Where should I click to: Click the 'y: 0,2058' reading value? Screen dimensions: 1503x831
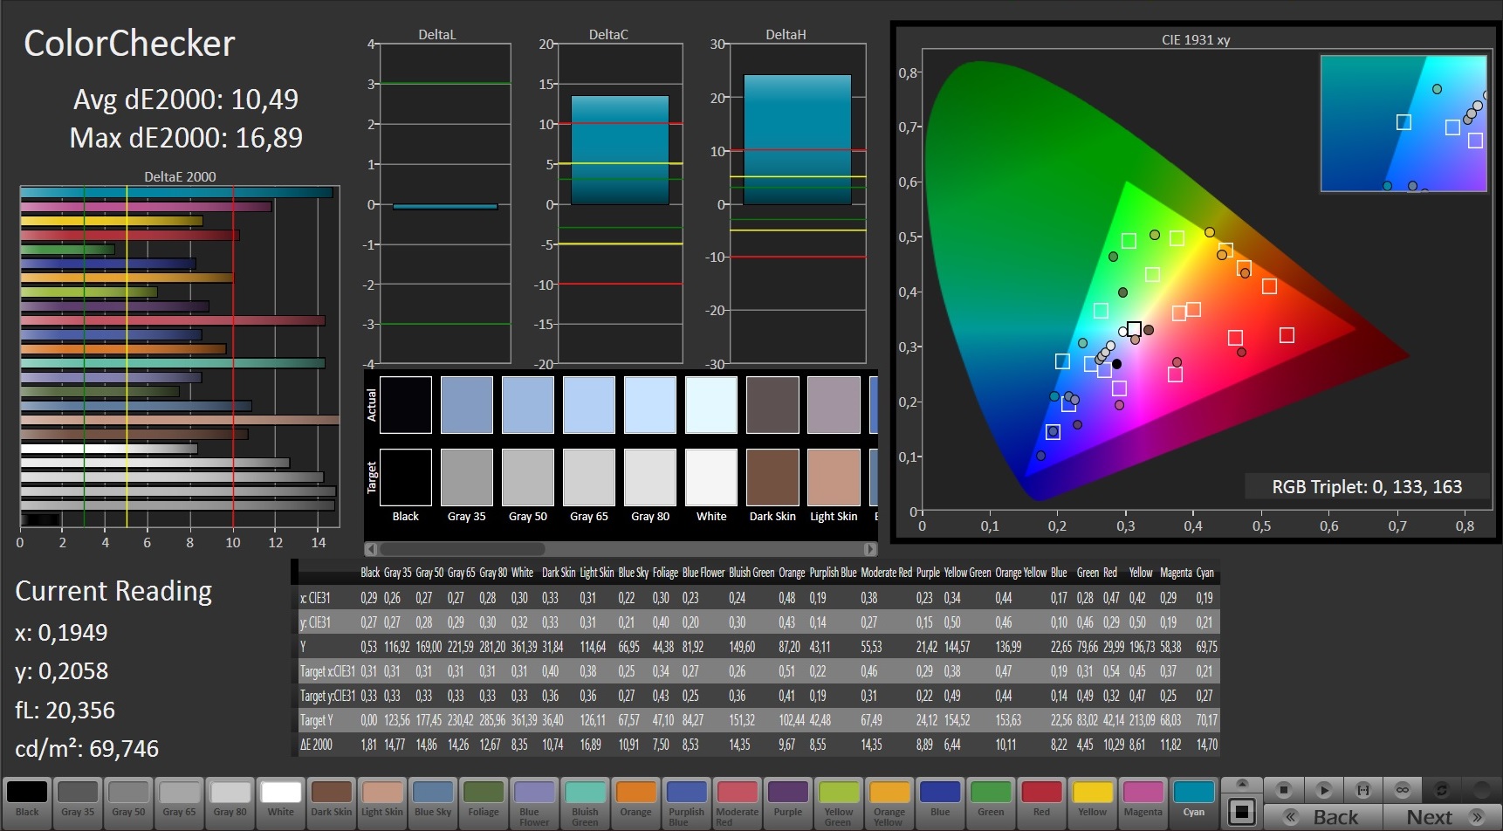[61, 671]
